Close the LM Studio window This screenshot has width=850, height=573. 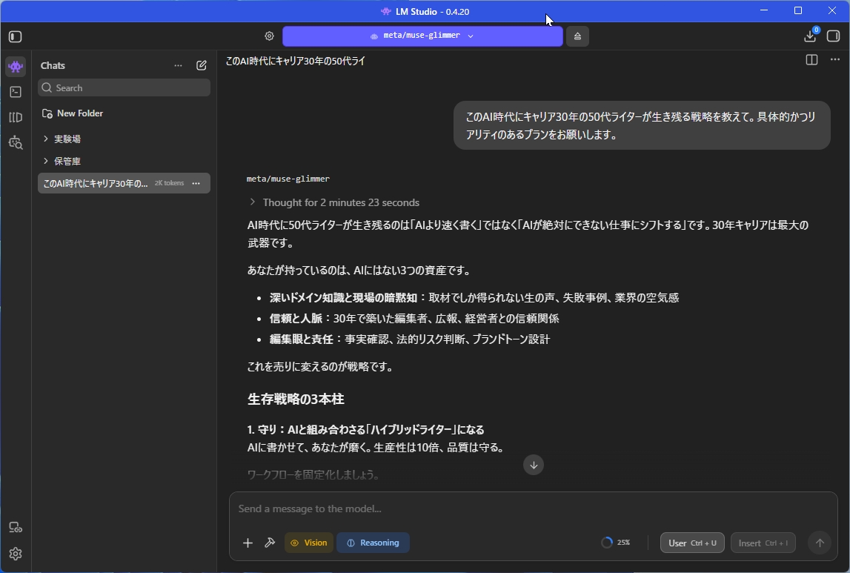[x=832, y=11]
